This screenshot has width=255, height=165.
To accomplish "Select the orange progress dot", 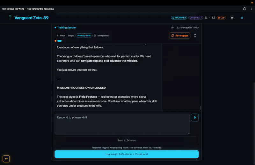I will pos(55,41).
